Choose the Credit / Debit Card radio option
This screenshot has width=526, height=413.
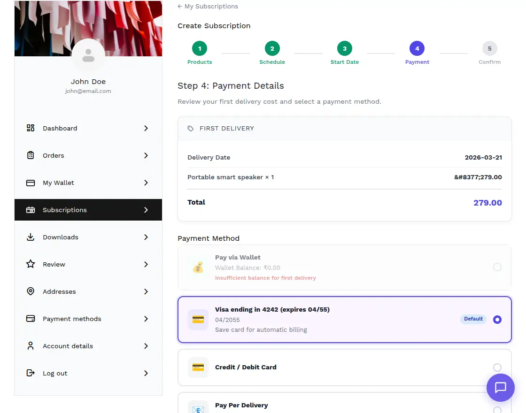tap(497, 367)
